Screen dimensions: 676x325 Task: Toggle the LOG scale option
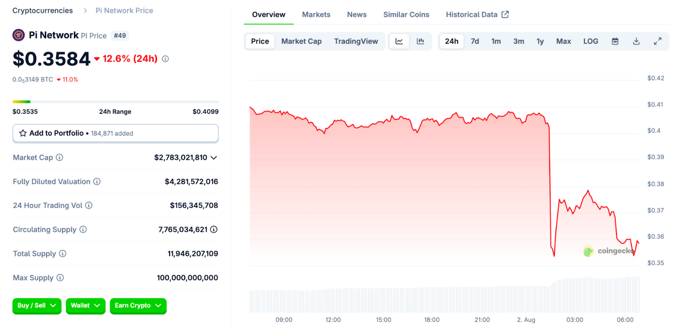591,41
